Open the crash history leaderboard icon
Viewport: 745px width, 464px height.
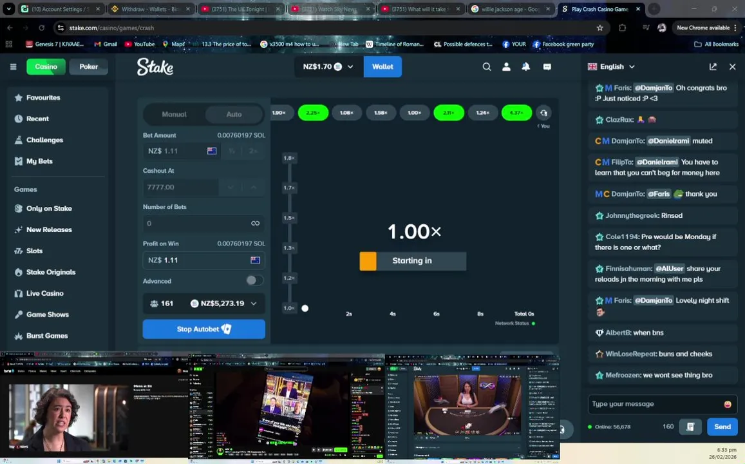tap(543, 113)
